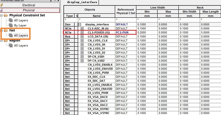Click the Name column filter field
Viewport: 221px width, 115px height.
pyautogui.click(x=97, y=19)
